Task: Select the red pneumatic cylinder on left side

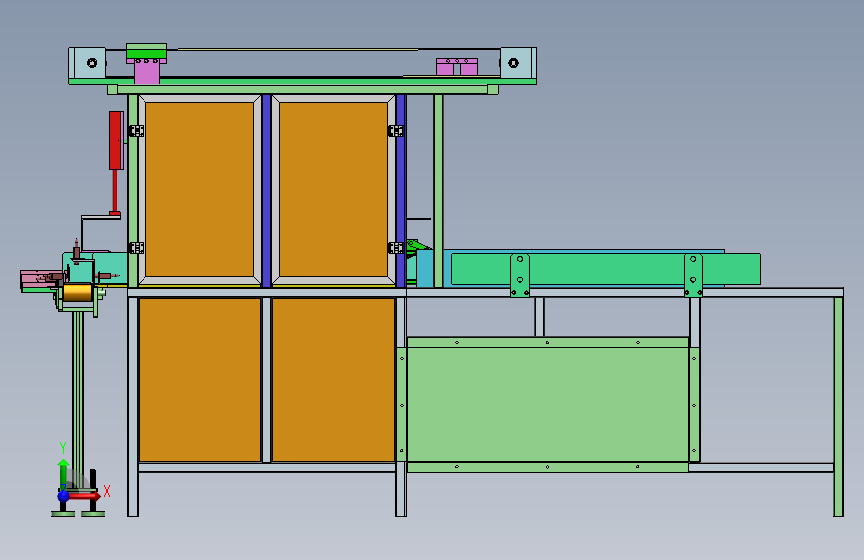Action: [116, 140]
